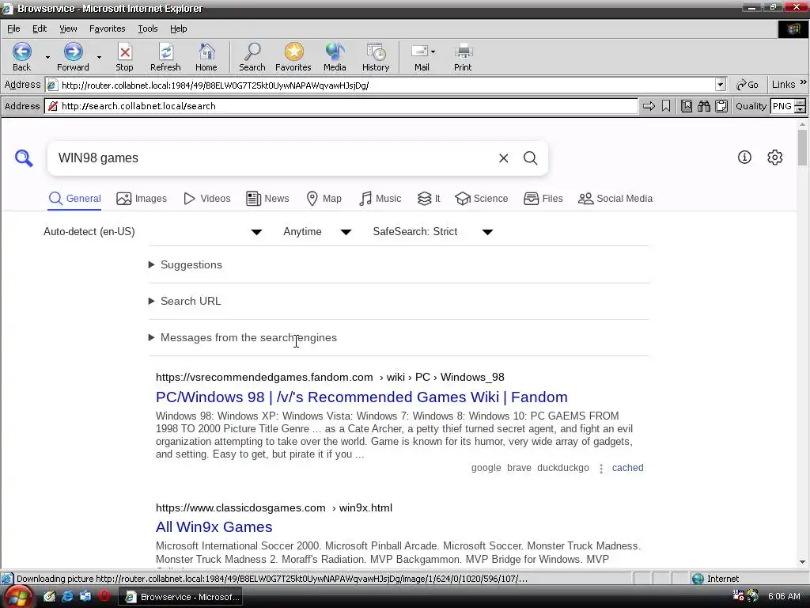
Task: Refresh the current page
Action: [x=165, y=57]
